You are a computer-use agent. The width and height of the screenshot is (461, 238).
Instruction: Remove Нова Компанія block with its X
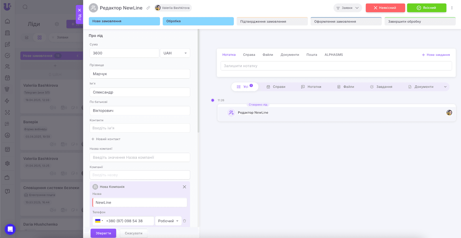(x=184, y=187)
